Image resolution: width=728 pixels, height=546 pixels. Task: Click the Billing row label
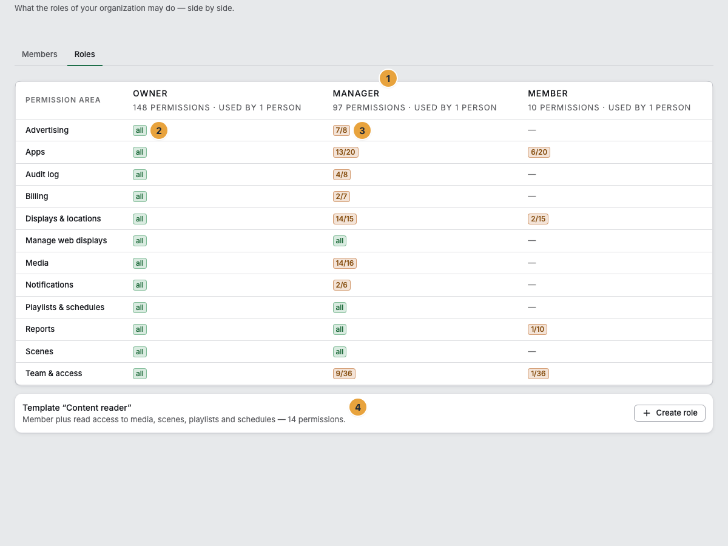coord(36,196)
